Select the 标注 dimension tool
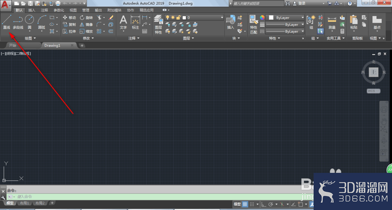This screenshot has height=210, width=392. (x=135, y=22)
